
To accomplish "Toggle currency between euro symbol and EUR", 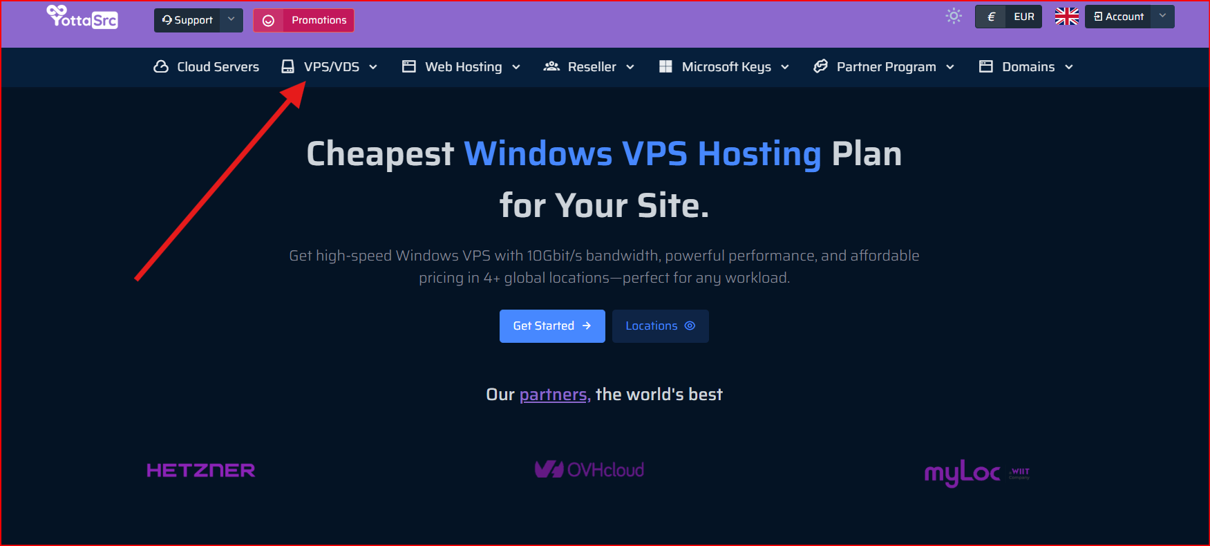I will (x=1008, y=16).
